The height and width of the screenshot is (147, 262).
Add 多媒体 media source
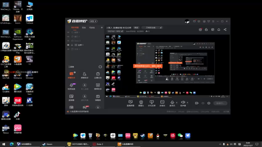[x=162, y=103]
